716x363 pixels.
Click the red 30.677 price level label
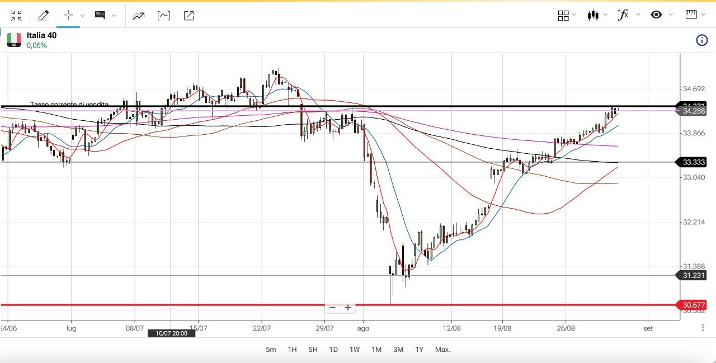[x=694, y=305]
